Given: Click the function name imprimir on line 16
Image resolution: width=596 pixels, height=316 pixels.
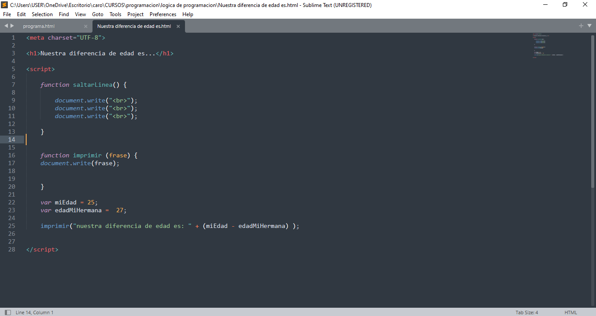Looking at the screenshot, I should click(87, 155).
